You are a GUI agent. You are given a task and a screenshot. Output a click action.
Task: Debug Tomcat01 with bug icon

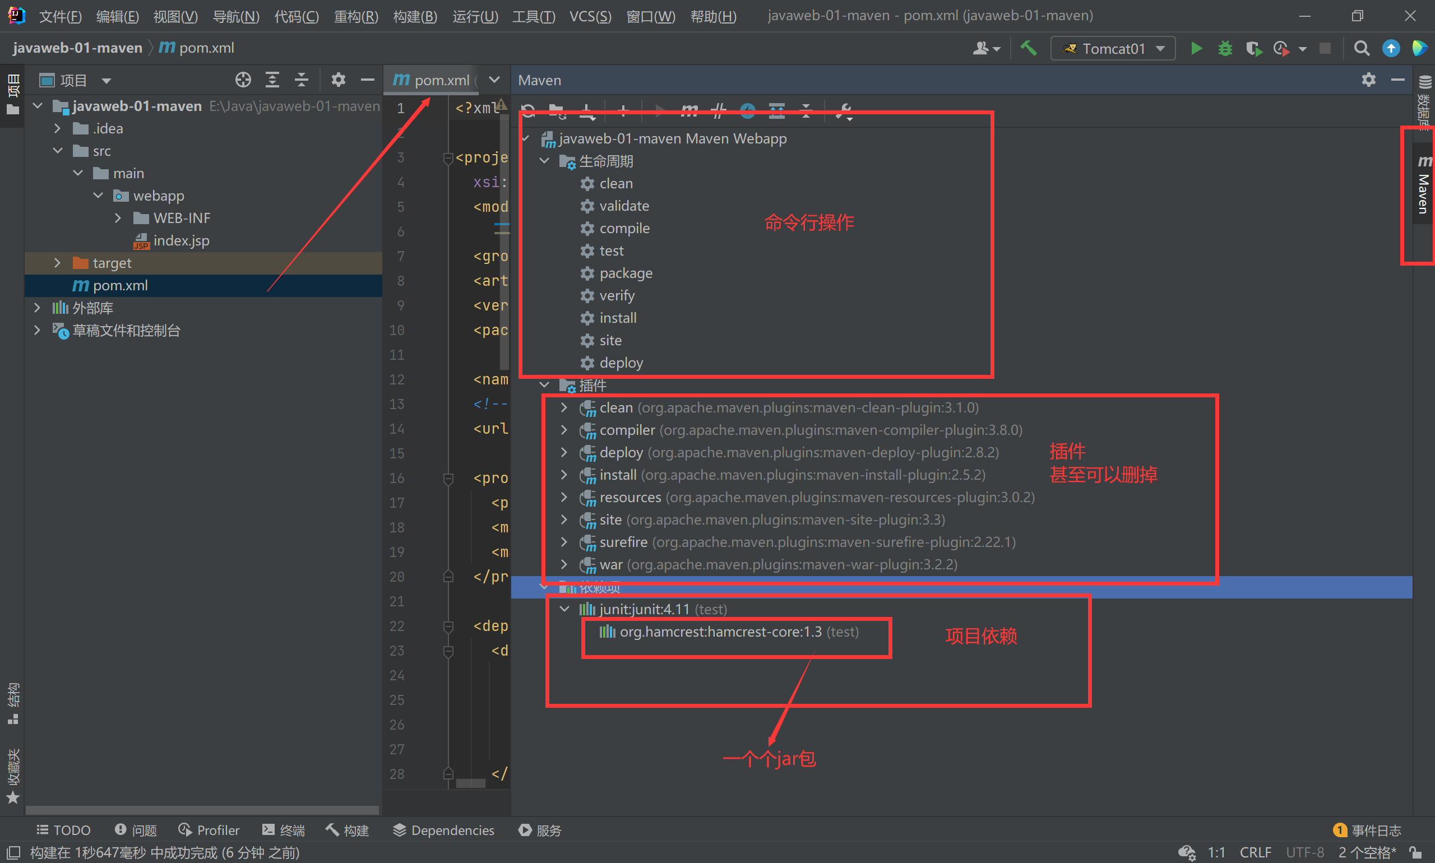[x=1225, y=48]
